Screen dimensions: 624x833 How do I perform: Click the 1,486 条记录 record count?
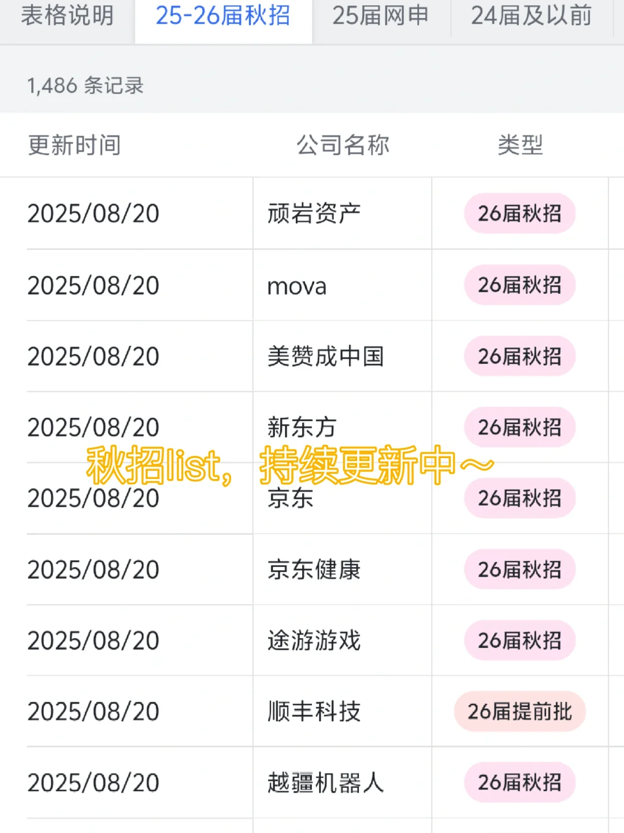coord(85,86)
